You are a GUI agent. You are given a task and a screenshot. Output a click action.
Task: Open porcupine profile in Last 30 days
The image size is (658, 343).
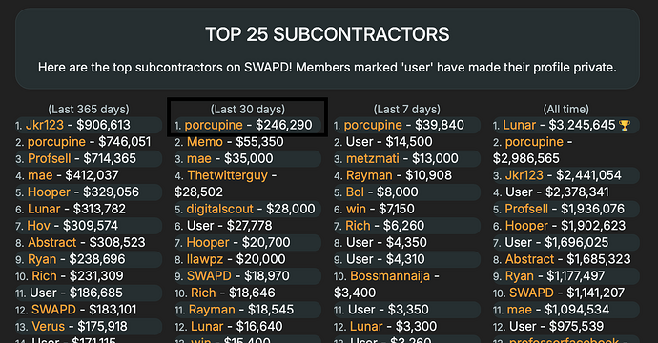[214, 125]
